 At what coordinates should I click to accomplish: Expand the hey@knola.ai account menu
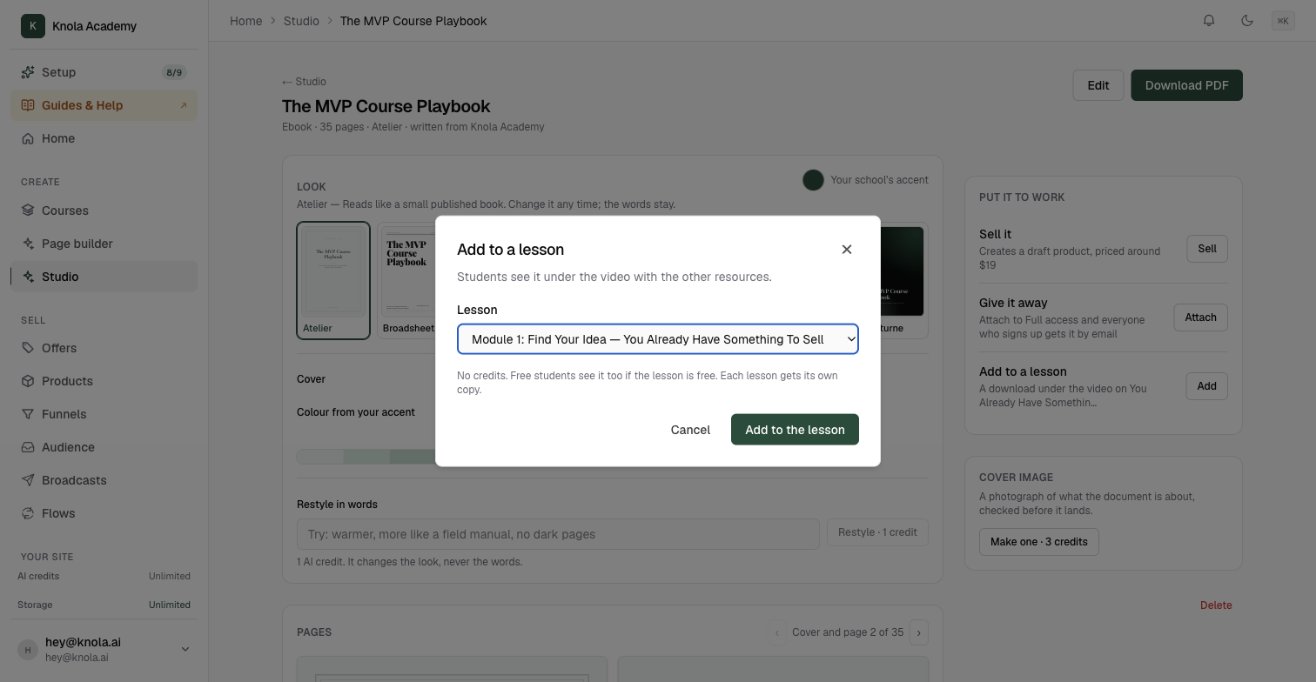point(104,649)
